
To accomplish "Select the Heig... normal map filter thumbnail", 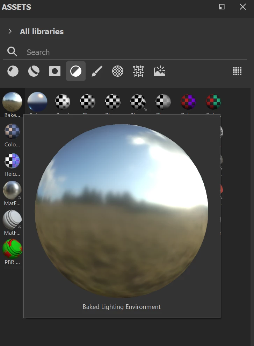I will pyautogui.click(x=12, y=160).
